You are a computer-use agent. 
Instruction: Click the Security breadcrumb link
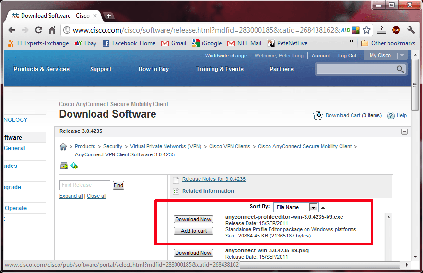(x=113, y=146)
